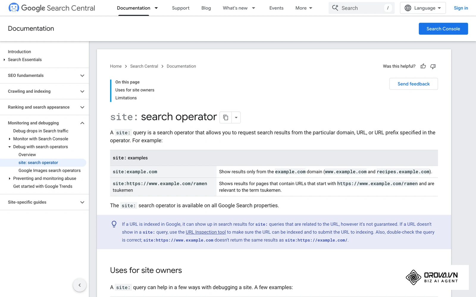Open the Support menu item
The image size is (476, 297).
pos(181,8)
